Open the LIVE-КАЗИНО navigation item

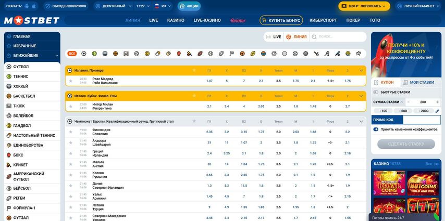[x=207, y=20]
